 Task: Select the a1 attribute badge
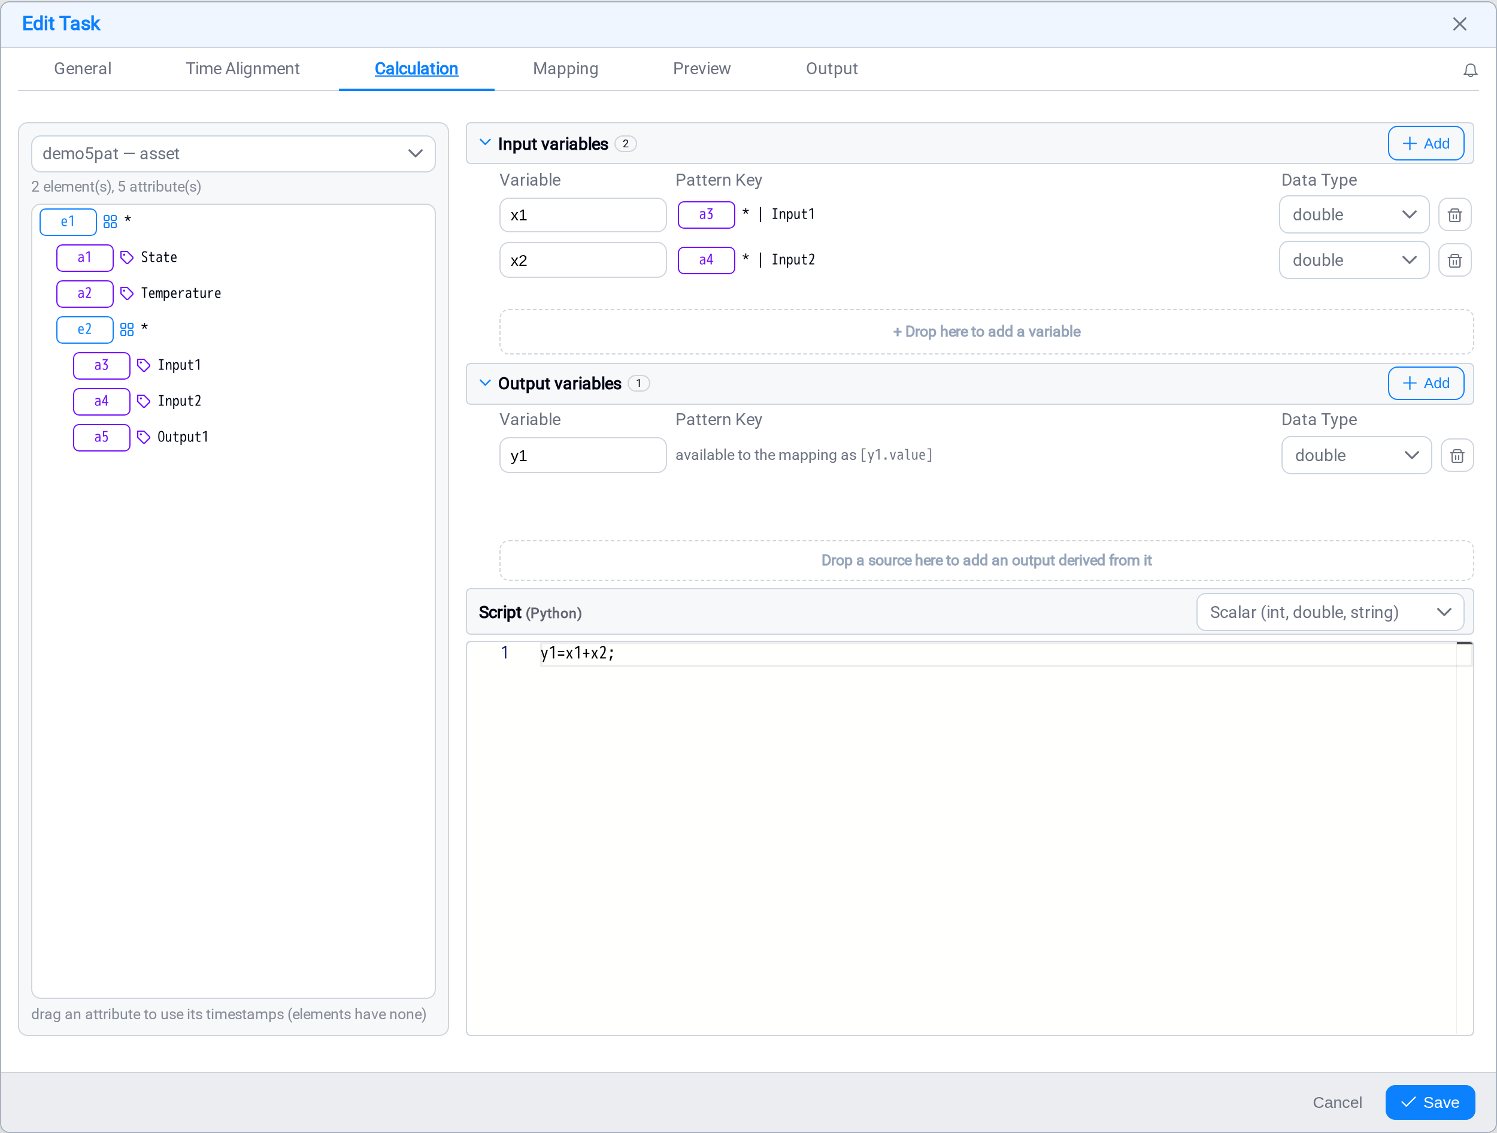pyautogui.click(x=84, y=257)
